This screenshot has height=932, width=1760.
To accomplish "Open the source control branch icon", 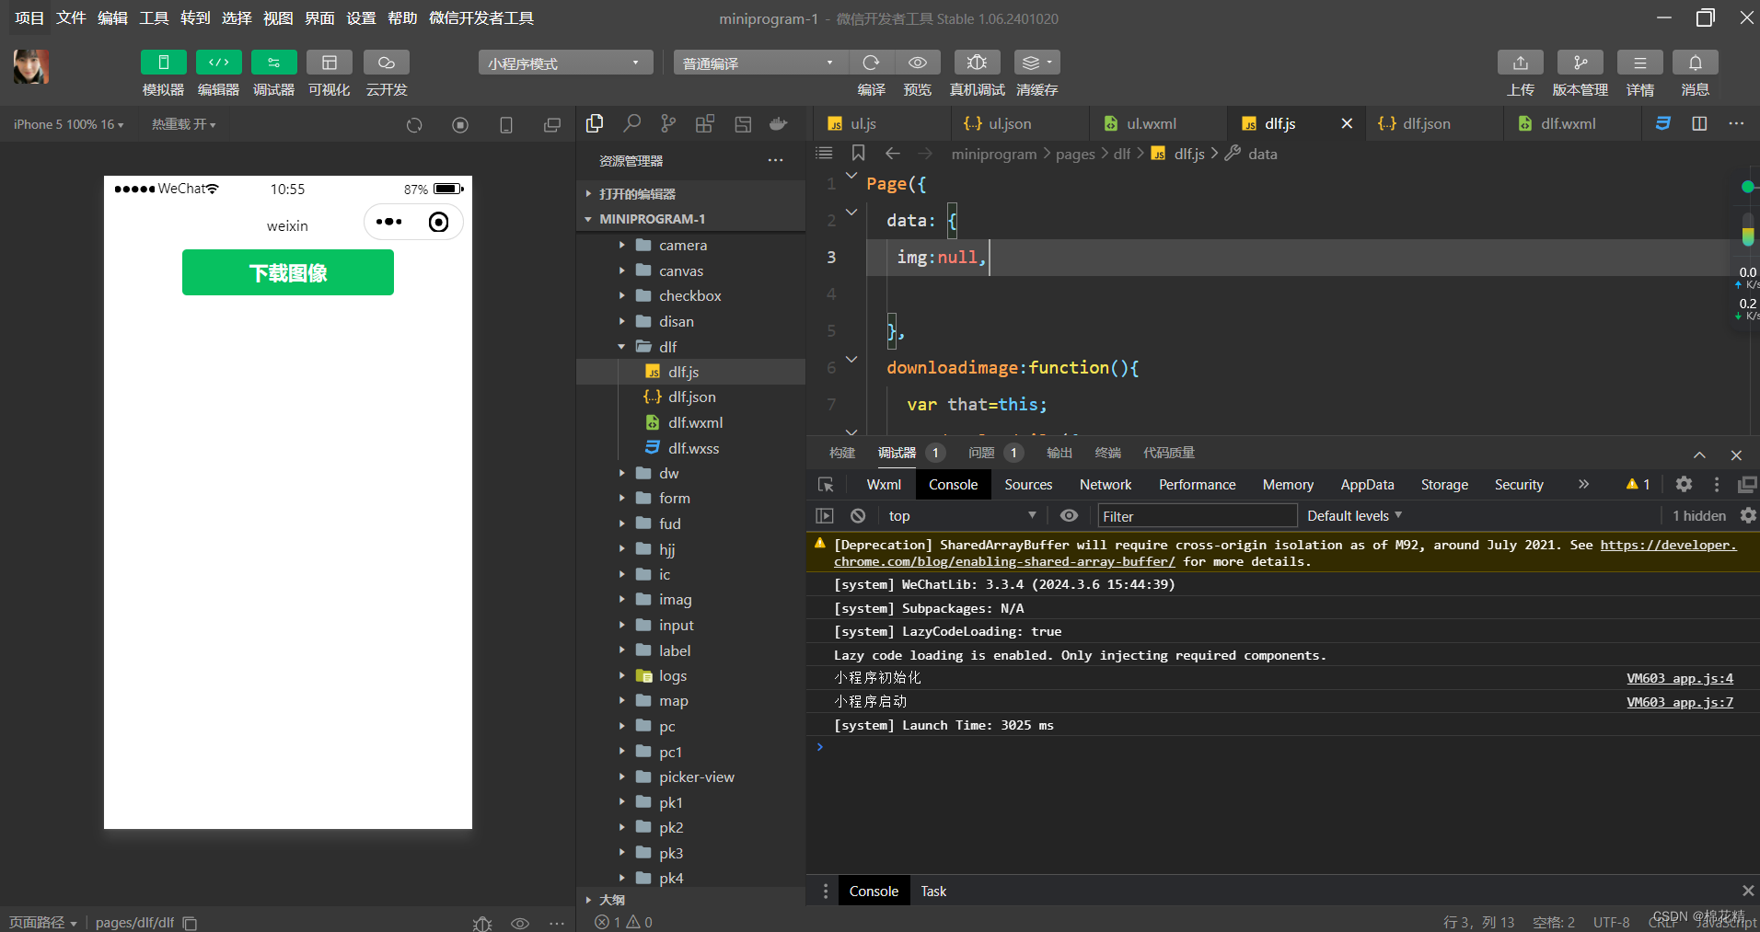I will 668,123.
